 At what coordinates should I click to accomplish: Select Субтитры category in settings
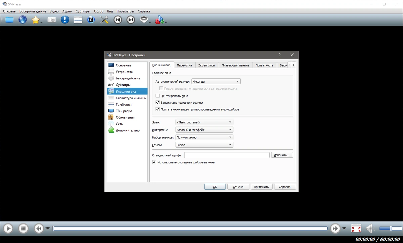[x=127, y=85]
